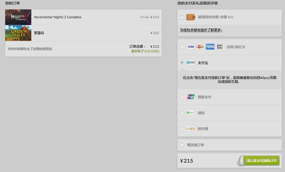Click the American Express icon
The height and width of the screenshot is (172, 285).
[210, 47]
